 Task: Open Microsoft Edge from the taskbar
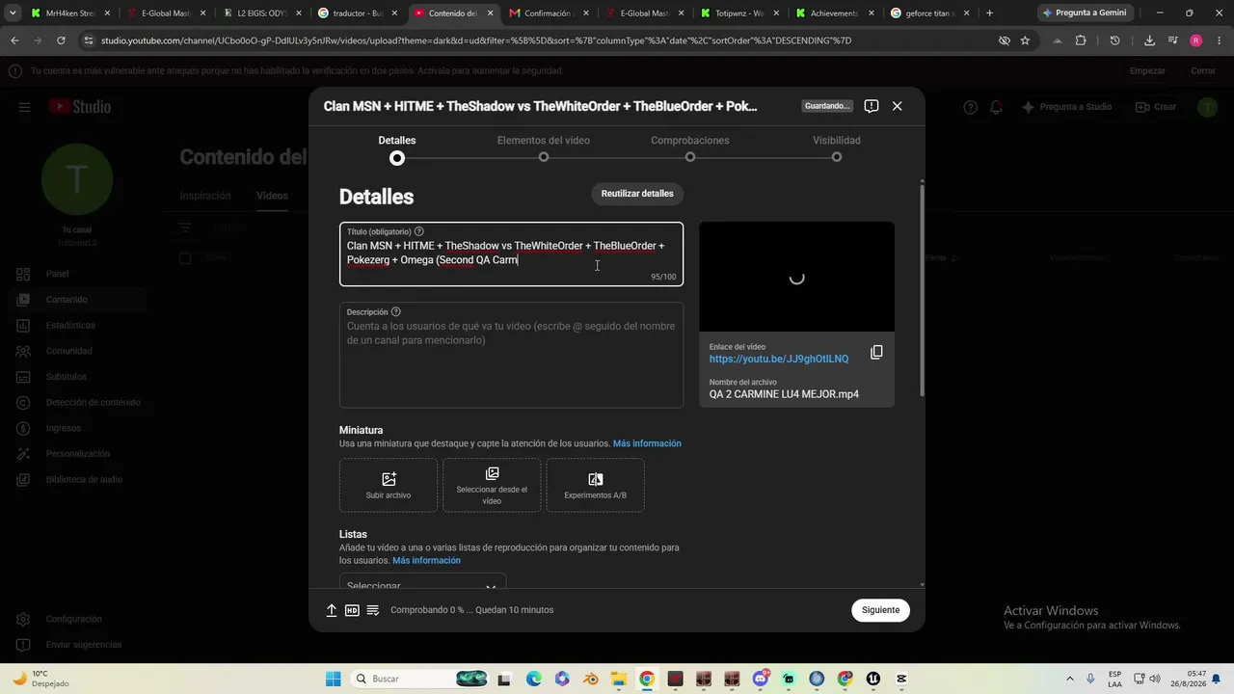533,679
